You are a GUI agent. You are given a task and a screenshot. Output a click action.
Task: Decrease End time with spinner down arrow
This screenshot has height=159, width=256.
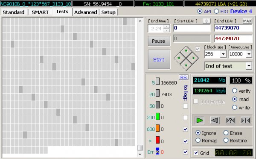[x=166, y=30]
